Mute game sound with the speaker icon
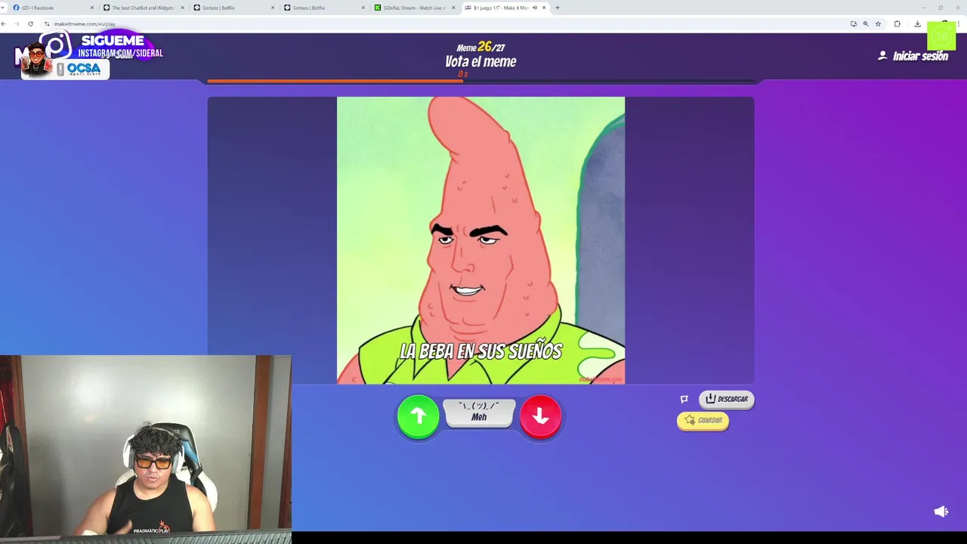 (x=941, y=512)
